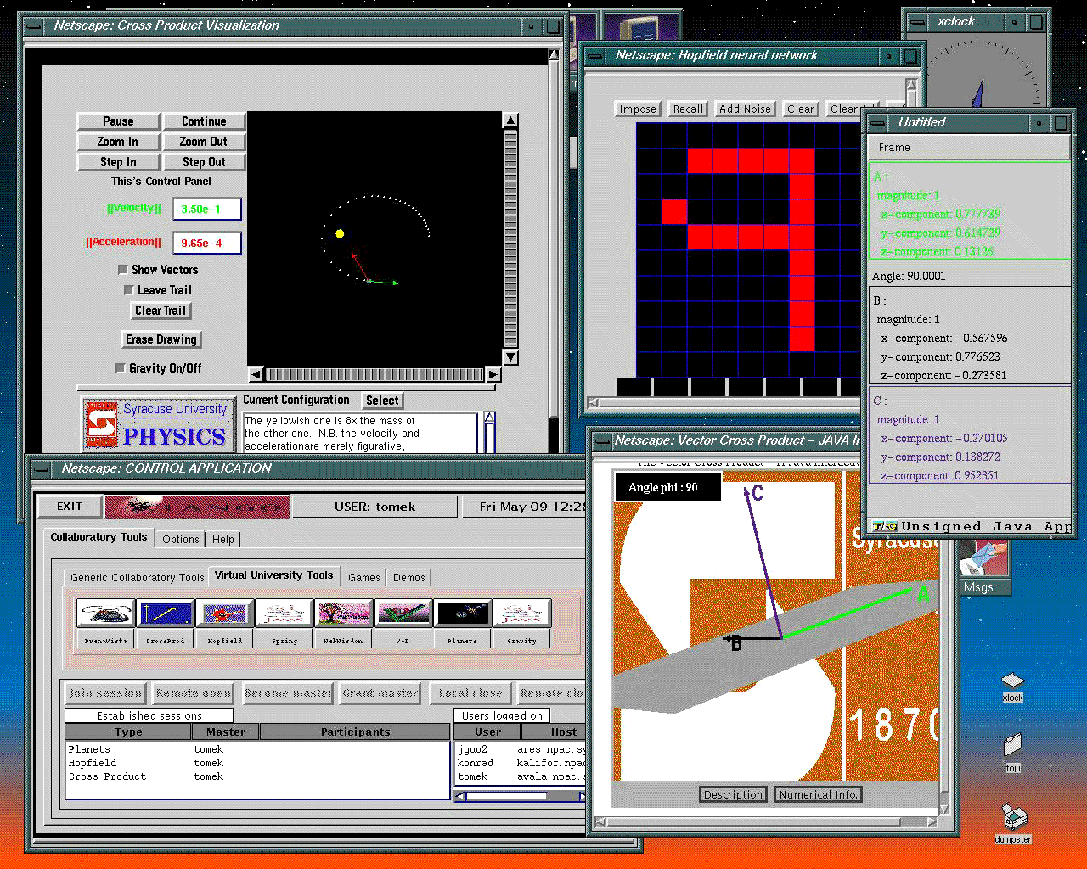
Task: Select the Virtual University Tools tab
Action: pos(273,575)
